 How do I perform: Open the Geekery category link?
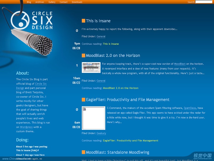pyautogui.click(x=101, y=133)
